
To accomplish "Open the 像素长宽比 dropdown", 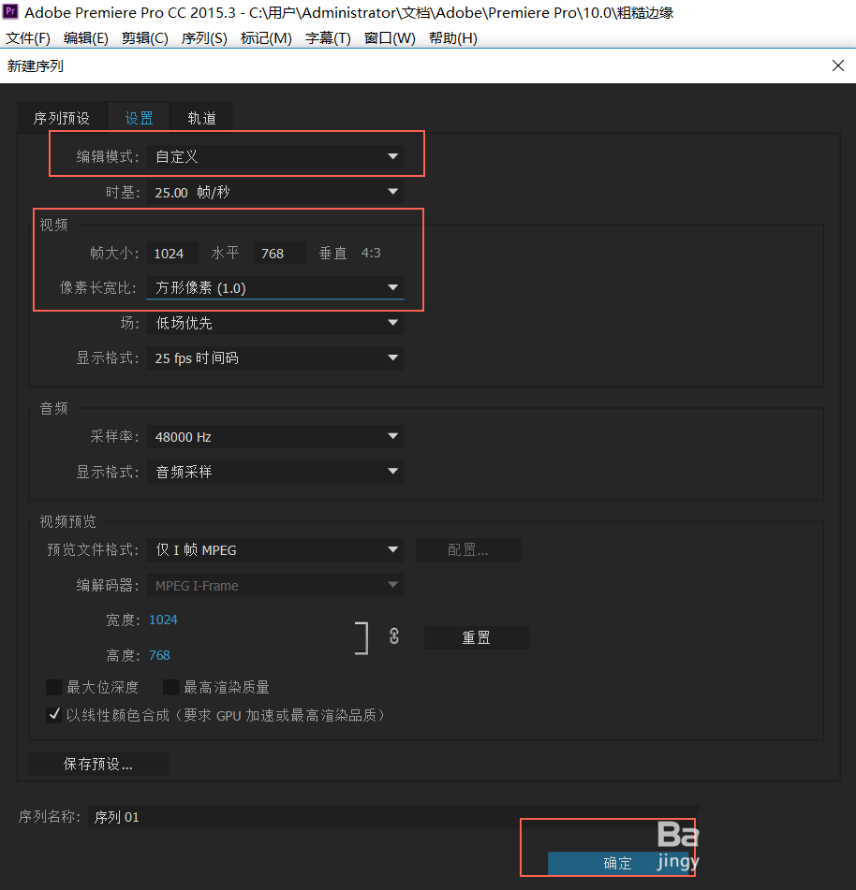I will (275, 287).
